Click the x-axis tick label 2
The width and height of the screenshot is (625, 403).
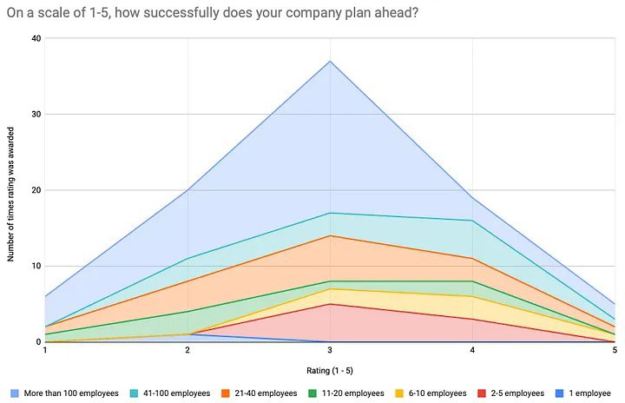point(187,350)
